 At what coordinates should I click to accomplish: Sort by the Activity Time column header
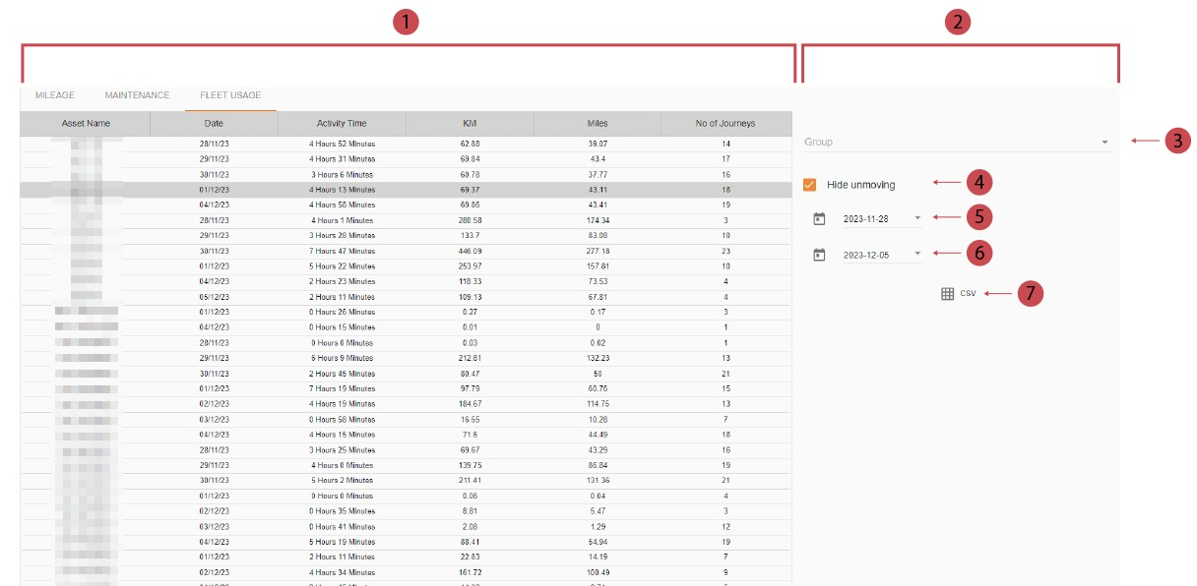(342, 124)
